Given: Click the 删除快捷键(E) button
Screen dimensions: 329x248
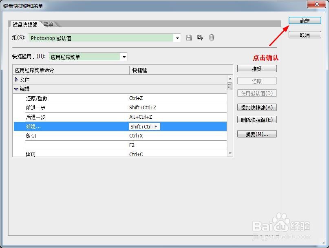Looking at the screenshot, I should pos(257,119).
